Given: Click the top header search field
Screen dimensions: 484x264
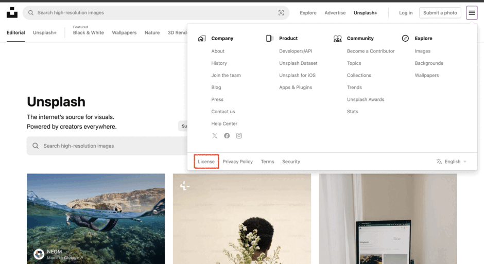Looking at the screenshot, I should 156,13.
